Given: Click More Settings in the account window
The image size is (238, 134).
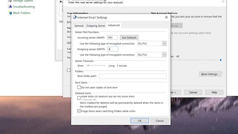Looking at the screenshot, I should pyautogui.click(x=210, y=74).
